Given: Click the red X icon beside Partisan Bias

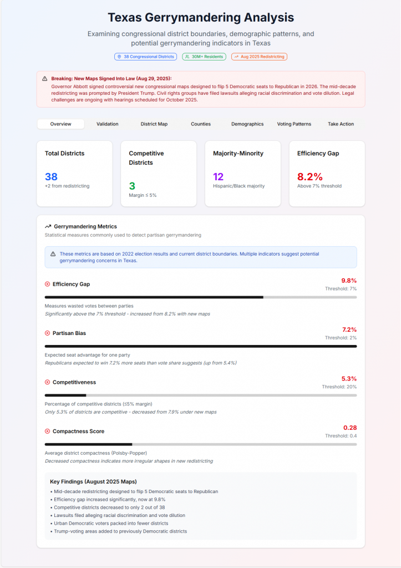Looking at the screenshot, I should click(x=47, y=333).
